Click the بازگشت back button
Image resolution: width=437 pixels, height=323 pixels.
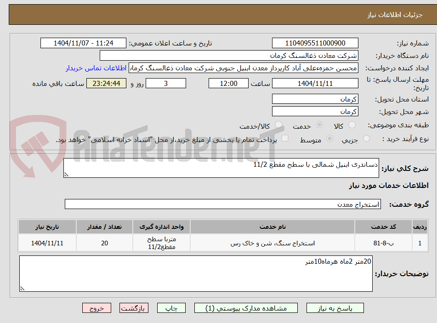[x=134, y=308]
